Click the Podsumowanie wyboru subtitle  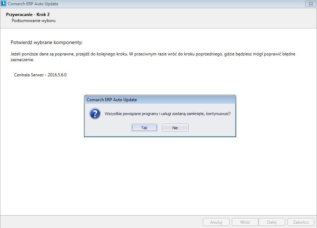point(34,21)
